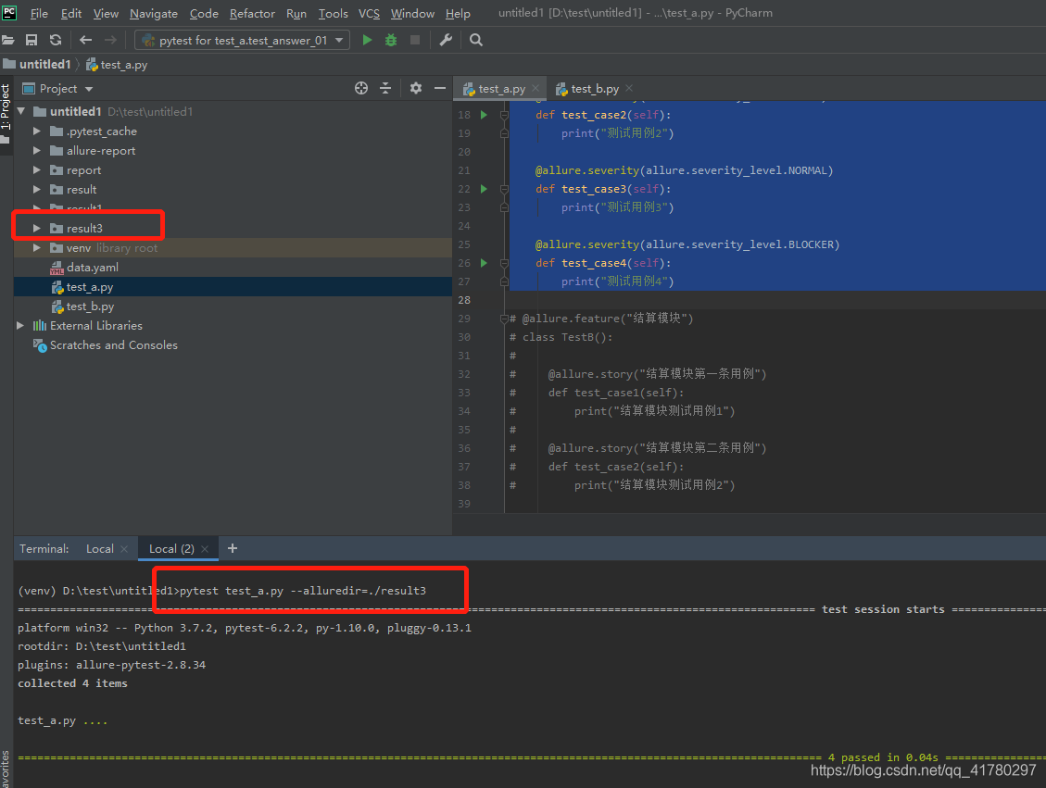This screenshot has height=788, width=1046.
Task: Open Project panel options with the gear icon
Action: (416, 88)
